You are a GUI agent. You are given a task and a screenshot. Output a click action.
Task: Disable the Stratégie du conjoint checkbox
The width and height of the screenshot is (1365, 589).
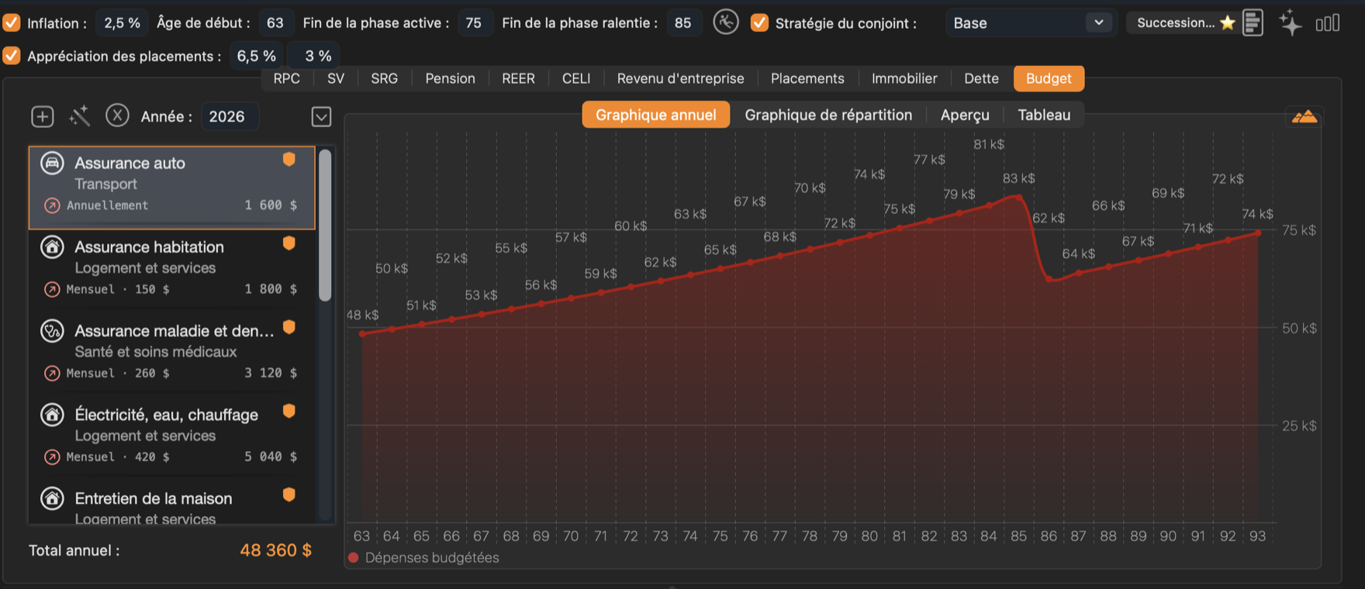[x=760, y=22]
